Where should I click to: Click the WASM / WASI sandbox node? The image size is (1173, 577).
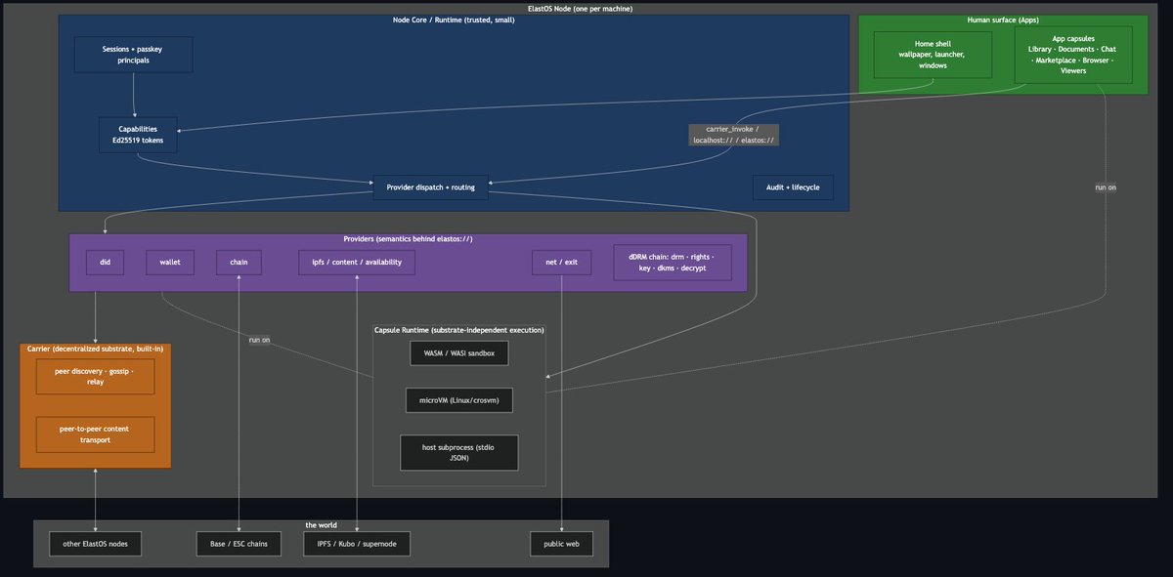(x=458, y=353)
